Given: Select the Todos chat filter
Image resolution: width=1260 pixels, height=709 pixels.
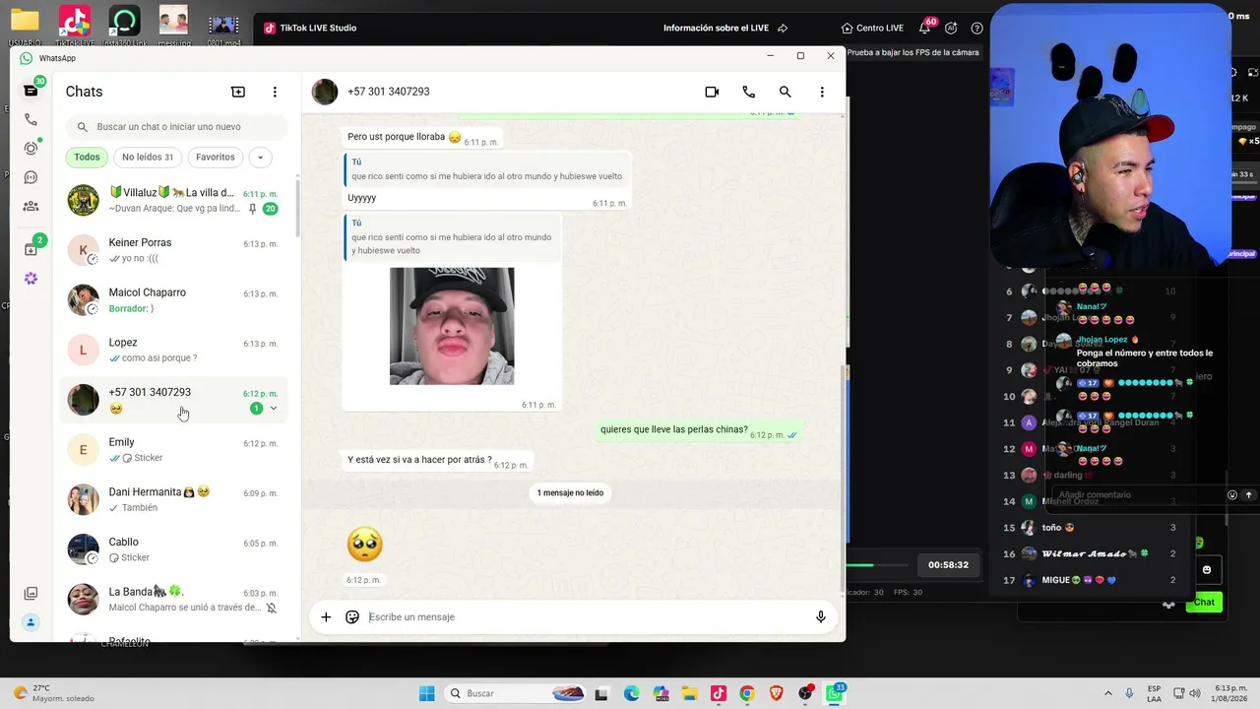Looking at the screenshot, I should click(87, 158).
